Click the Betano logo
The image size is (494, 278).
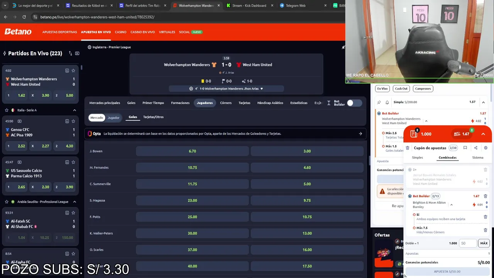(x=18, y=32)
